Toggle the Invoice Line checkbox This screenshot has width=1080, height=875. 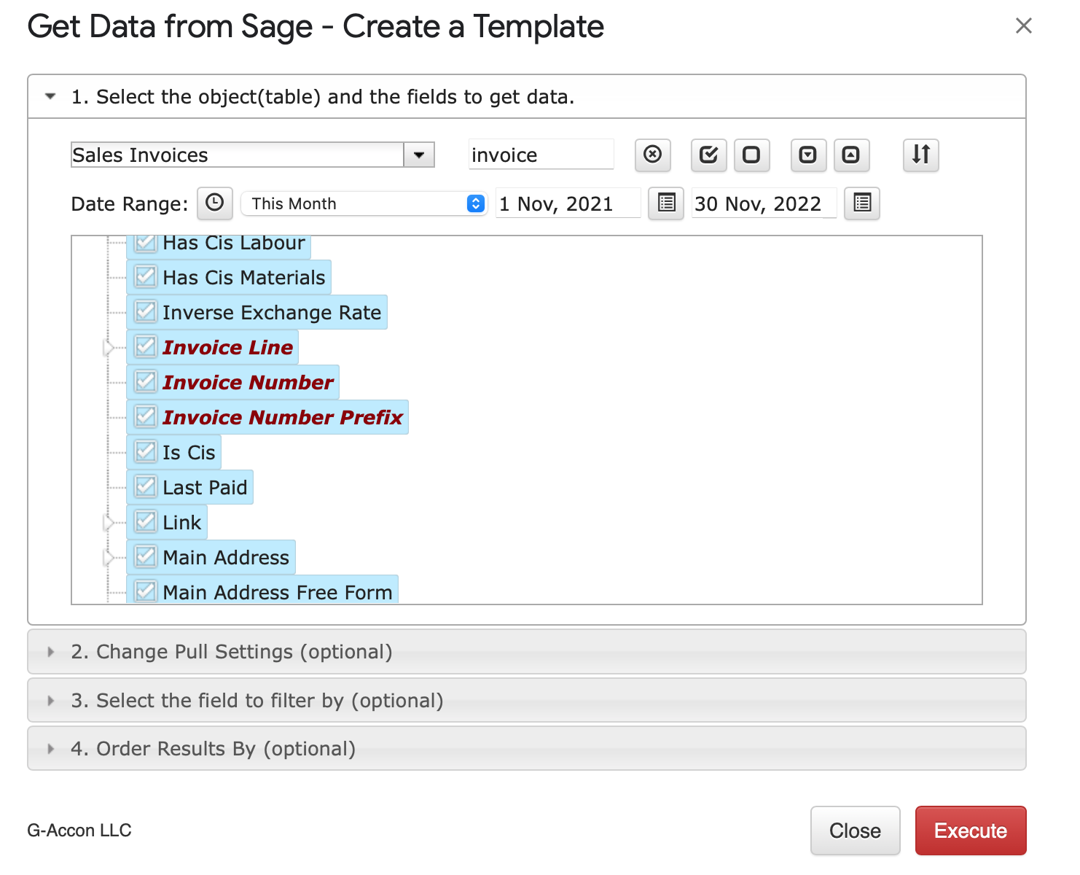(x=146, y=347)
